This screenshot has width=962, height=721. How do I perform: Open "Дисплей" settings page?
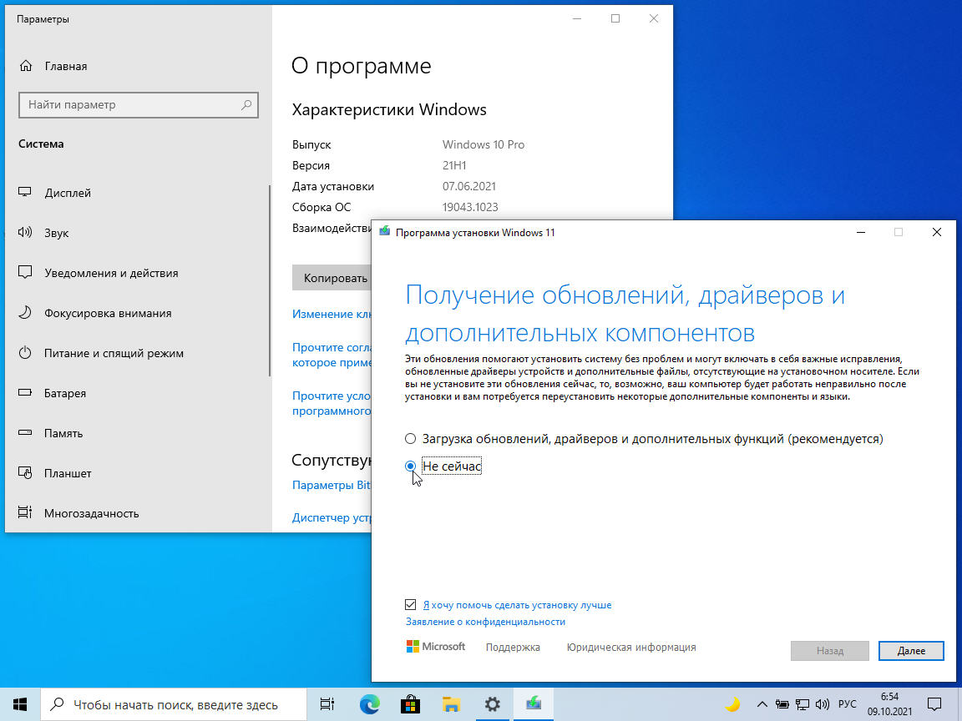coord(68,193)
